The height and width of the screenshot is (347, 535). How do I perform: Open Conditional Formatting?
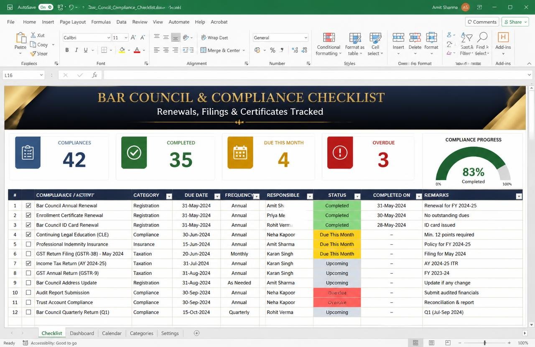(x=329, y=44)
